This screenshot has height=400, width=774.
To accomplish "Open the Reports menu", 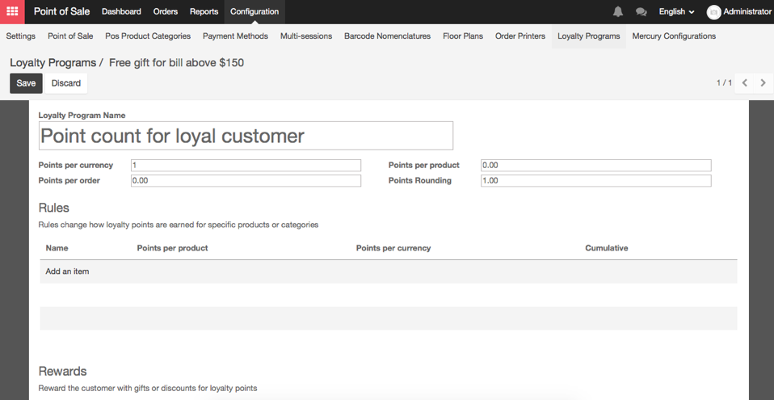I will pyautogui.click(x=204, y=11).
